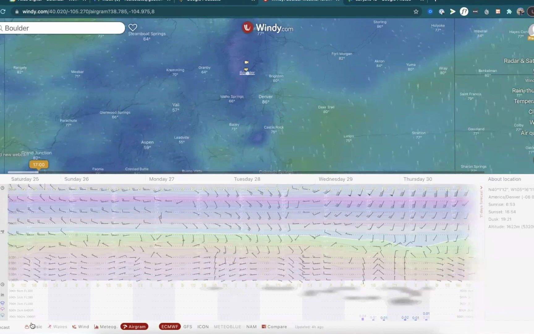Click Vail 57° on the map

click(176, 107)
